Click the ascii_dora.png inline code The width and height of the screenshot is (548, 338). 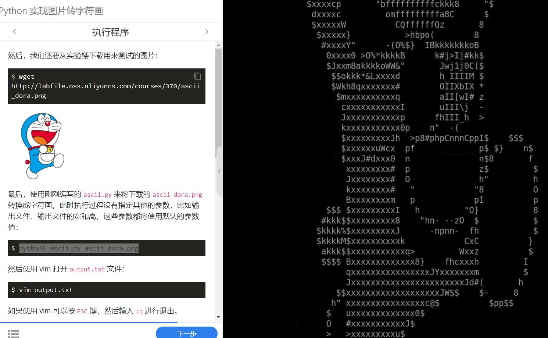pos(177,195)
